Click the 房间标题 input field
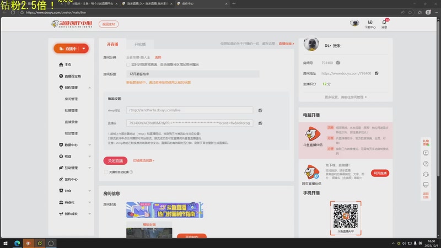 (192, 74)
